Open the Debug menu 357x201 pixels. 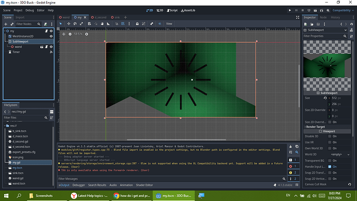point(29,10)
